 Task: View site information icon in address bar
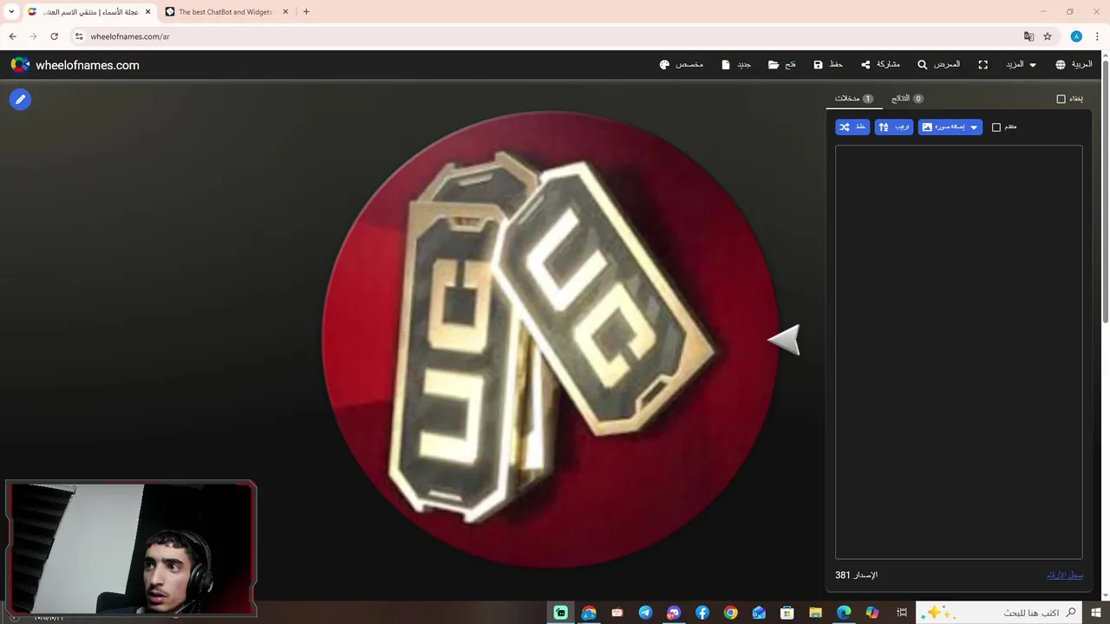(x=79, y=36)
